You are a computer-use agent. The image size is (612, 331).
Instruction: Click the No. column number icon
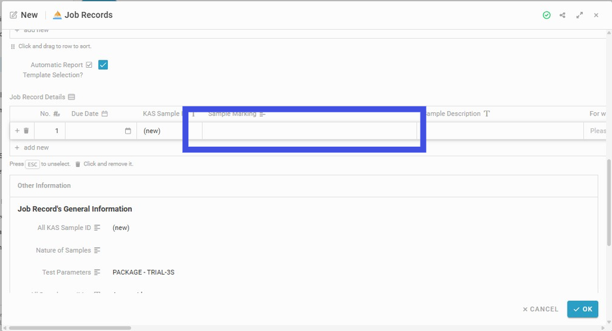click(x=57, y=114)
